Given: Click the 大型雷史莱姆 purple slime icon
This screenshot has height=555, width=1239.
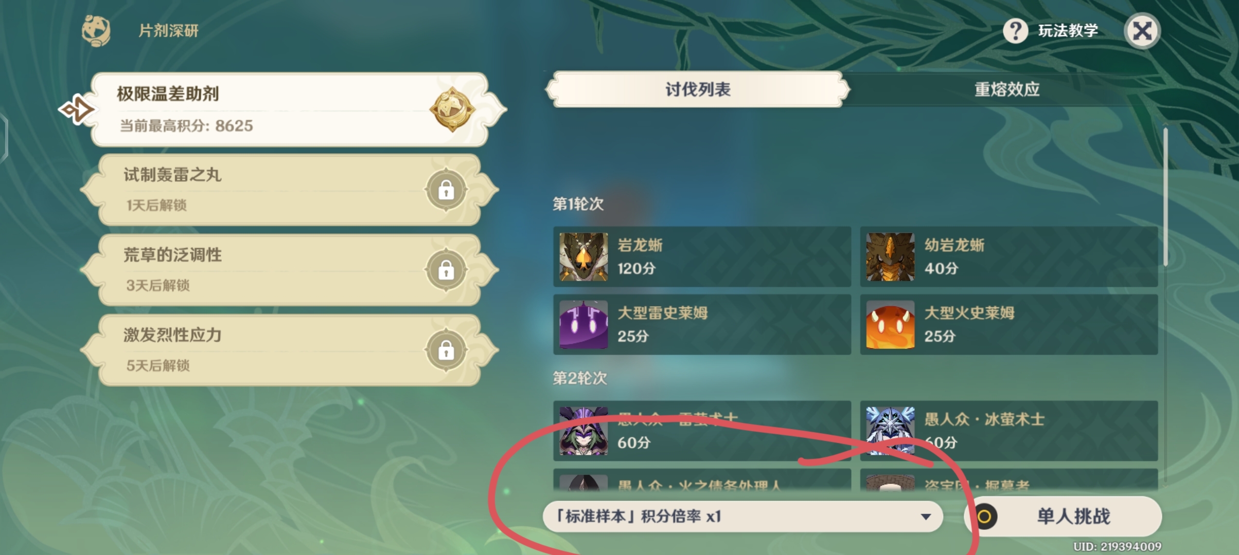Looking at the screenshot, I should tap(583, 325).
